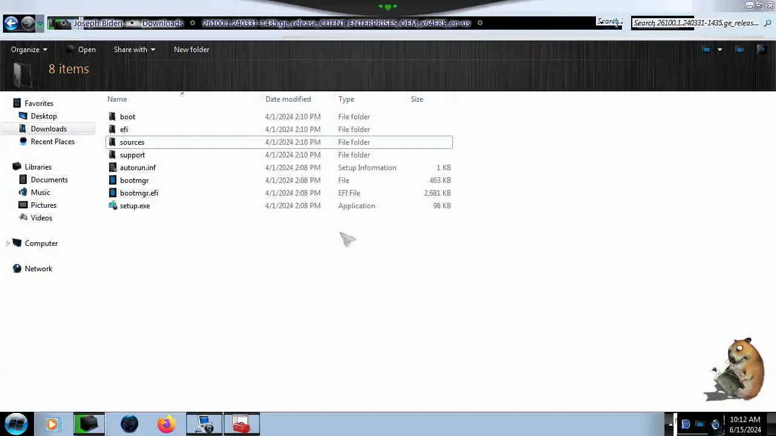Viewport: 776px width, 436px height.
Task: Click the 26100.1.240331-1435 folder breadcrumb
Action: click(336, 23)
